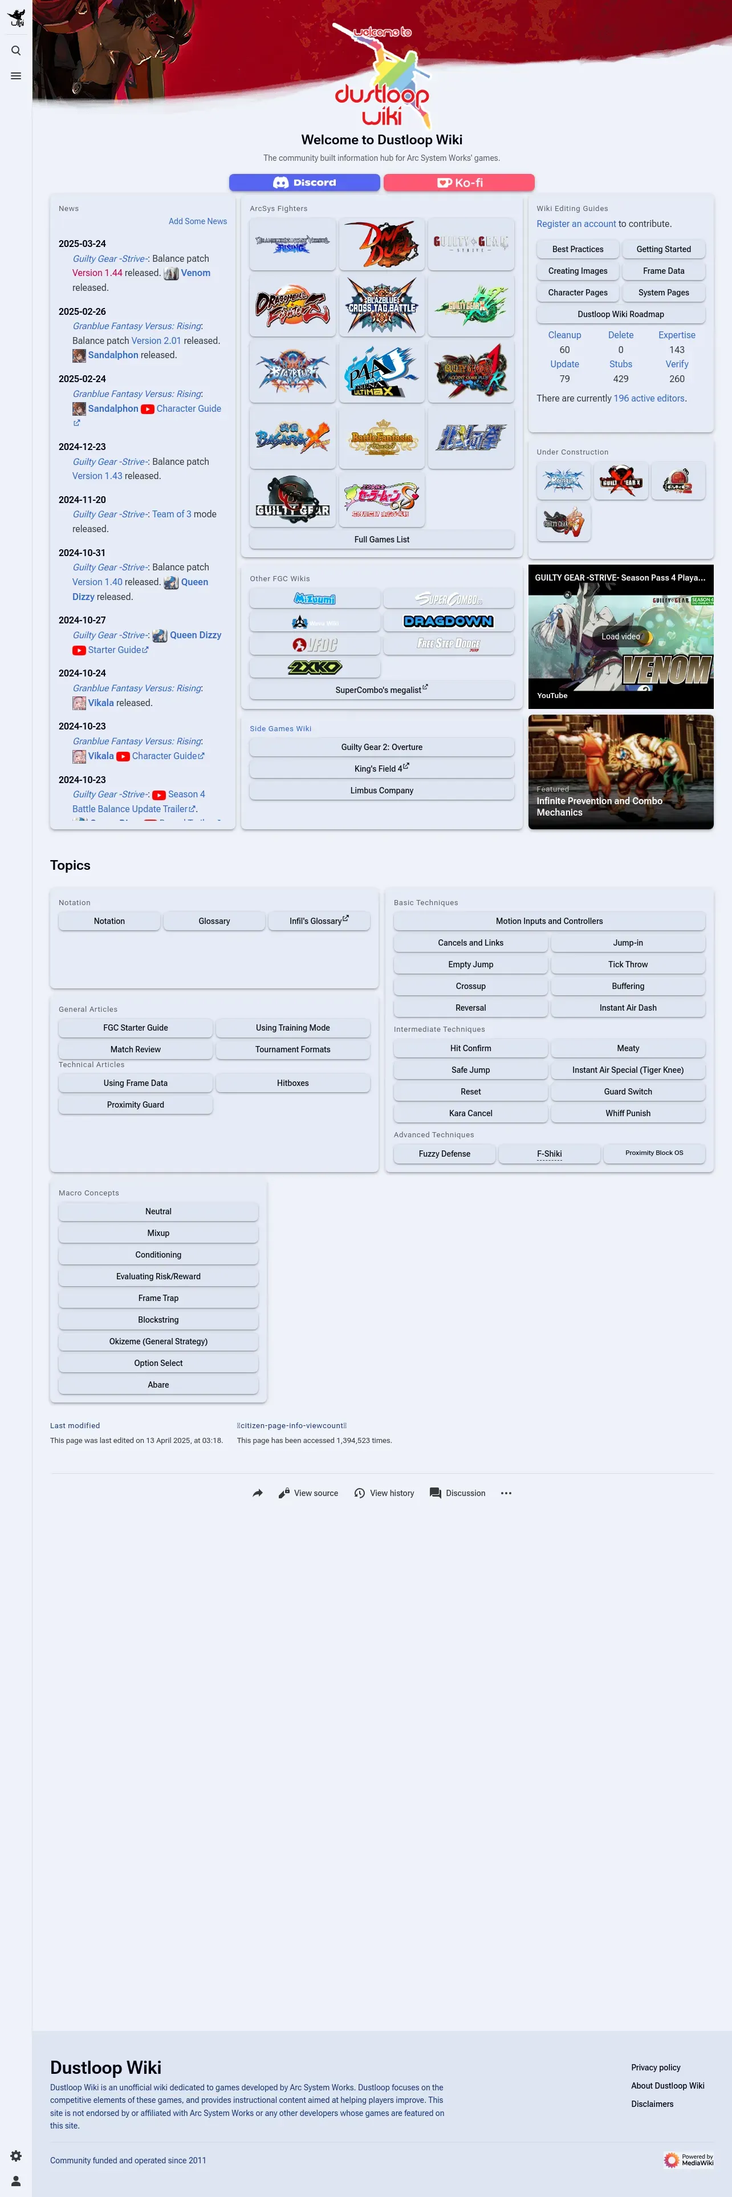
Task: Open Granblue Fantasy Versus Rising game tile
Action: 292,244
